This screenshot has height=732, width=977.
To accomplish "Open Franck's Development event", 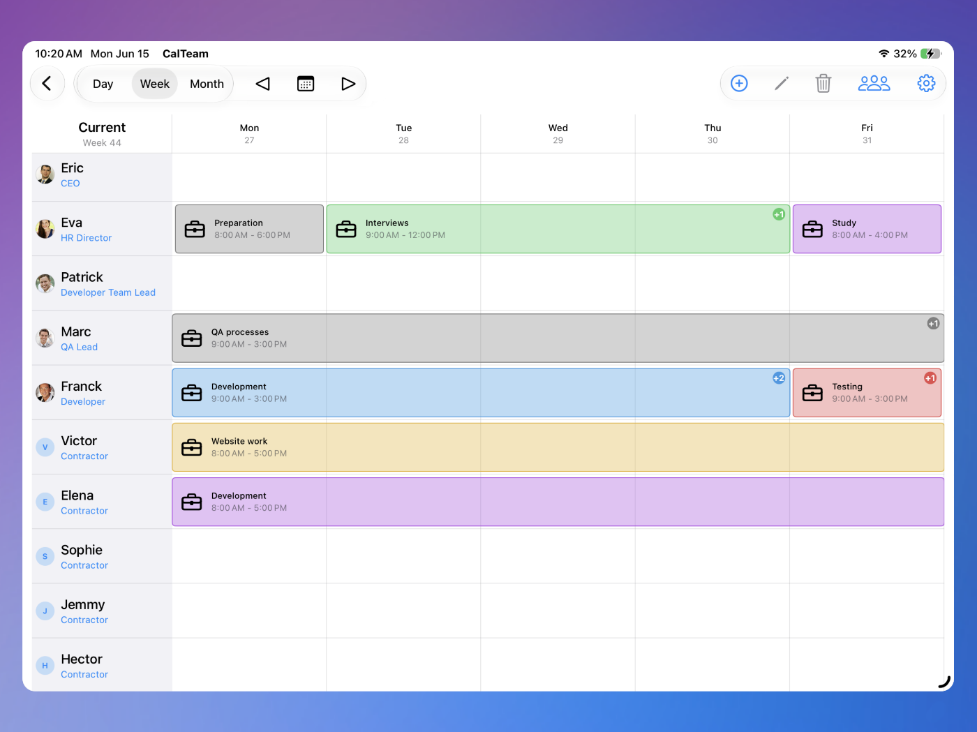I will 481,393.
